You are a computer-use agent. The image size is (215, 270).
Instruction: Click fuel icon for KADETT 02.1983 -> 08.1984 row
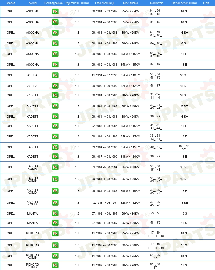coord(55,126)
